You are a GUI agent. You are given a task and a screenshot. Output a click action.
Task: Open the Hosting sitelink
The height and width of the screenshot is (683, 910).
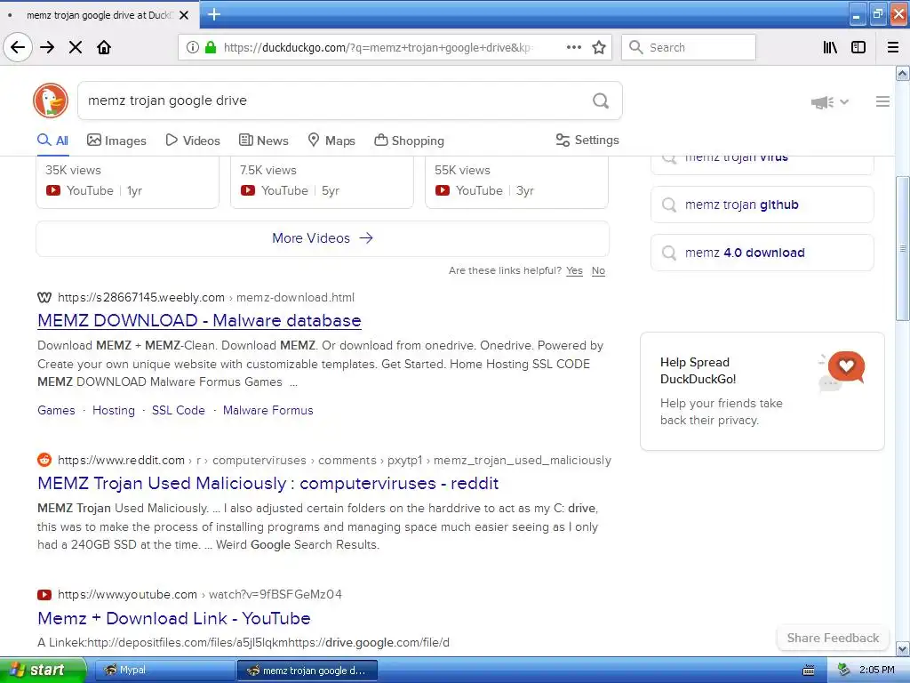click(114, 410)
